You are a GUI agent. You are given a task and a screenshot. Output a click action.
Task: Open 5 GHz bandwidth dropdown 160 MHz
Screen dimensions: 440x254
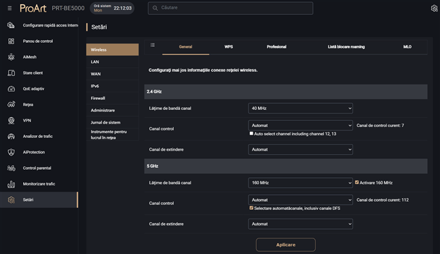300,183
